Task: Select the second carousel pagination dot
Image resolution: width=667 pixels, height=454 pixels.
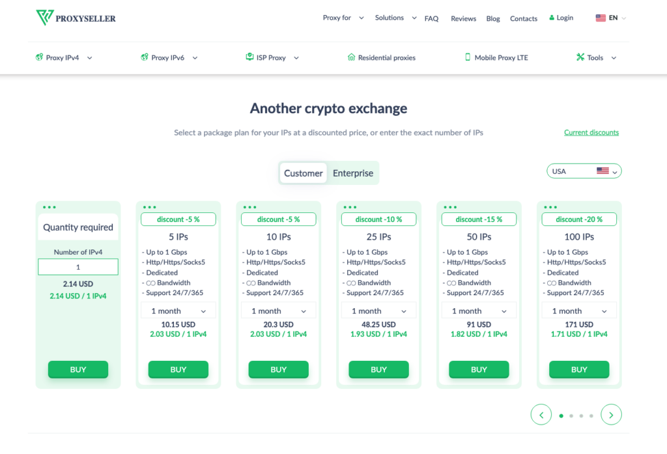Action: [x=571, y=416]
